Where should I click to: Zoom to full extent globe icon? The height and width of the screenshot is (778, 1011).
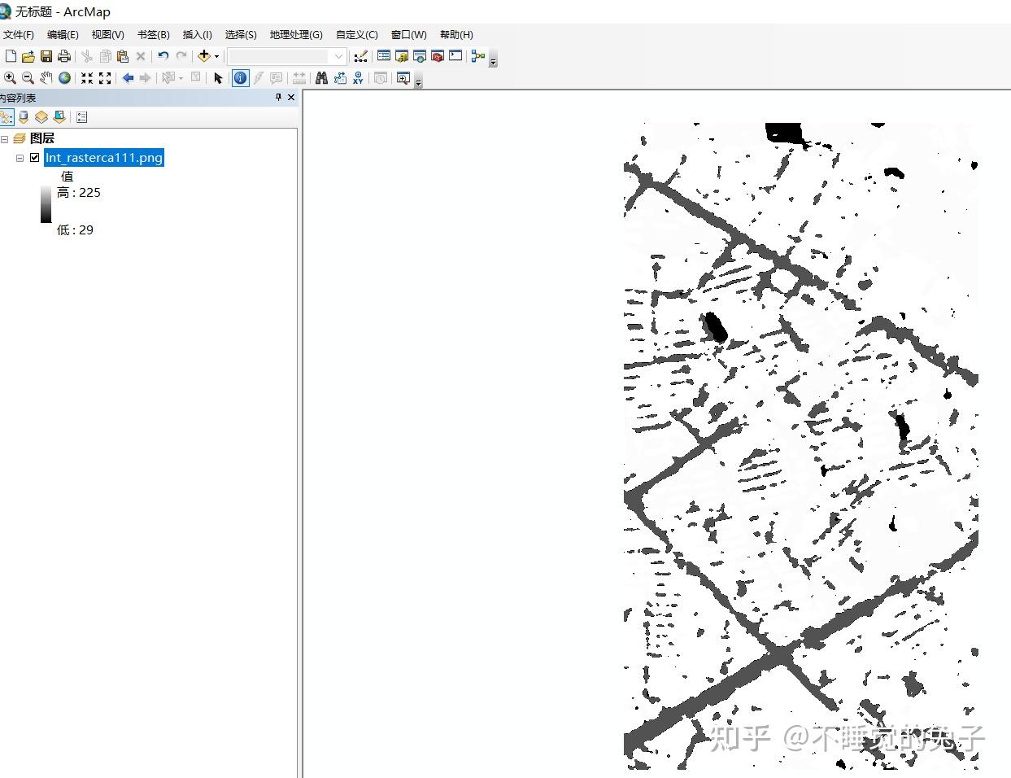click(64, 78)
